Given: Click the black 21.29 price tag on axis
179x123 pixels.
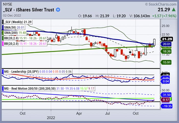Looking at the screenshot, I should 167,39.
